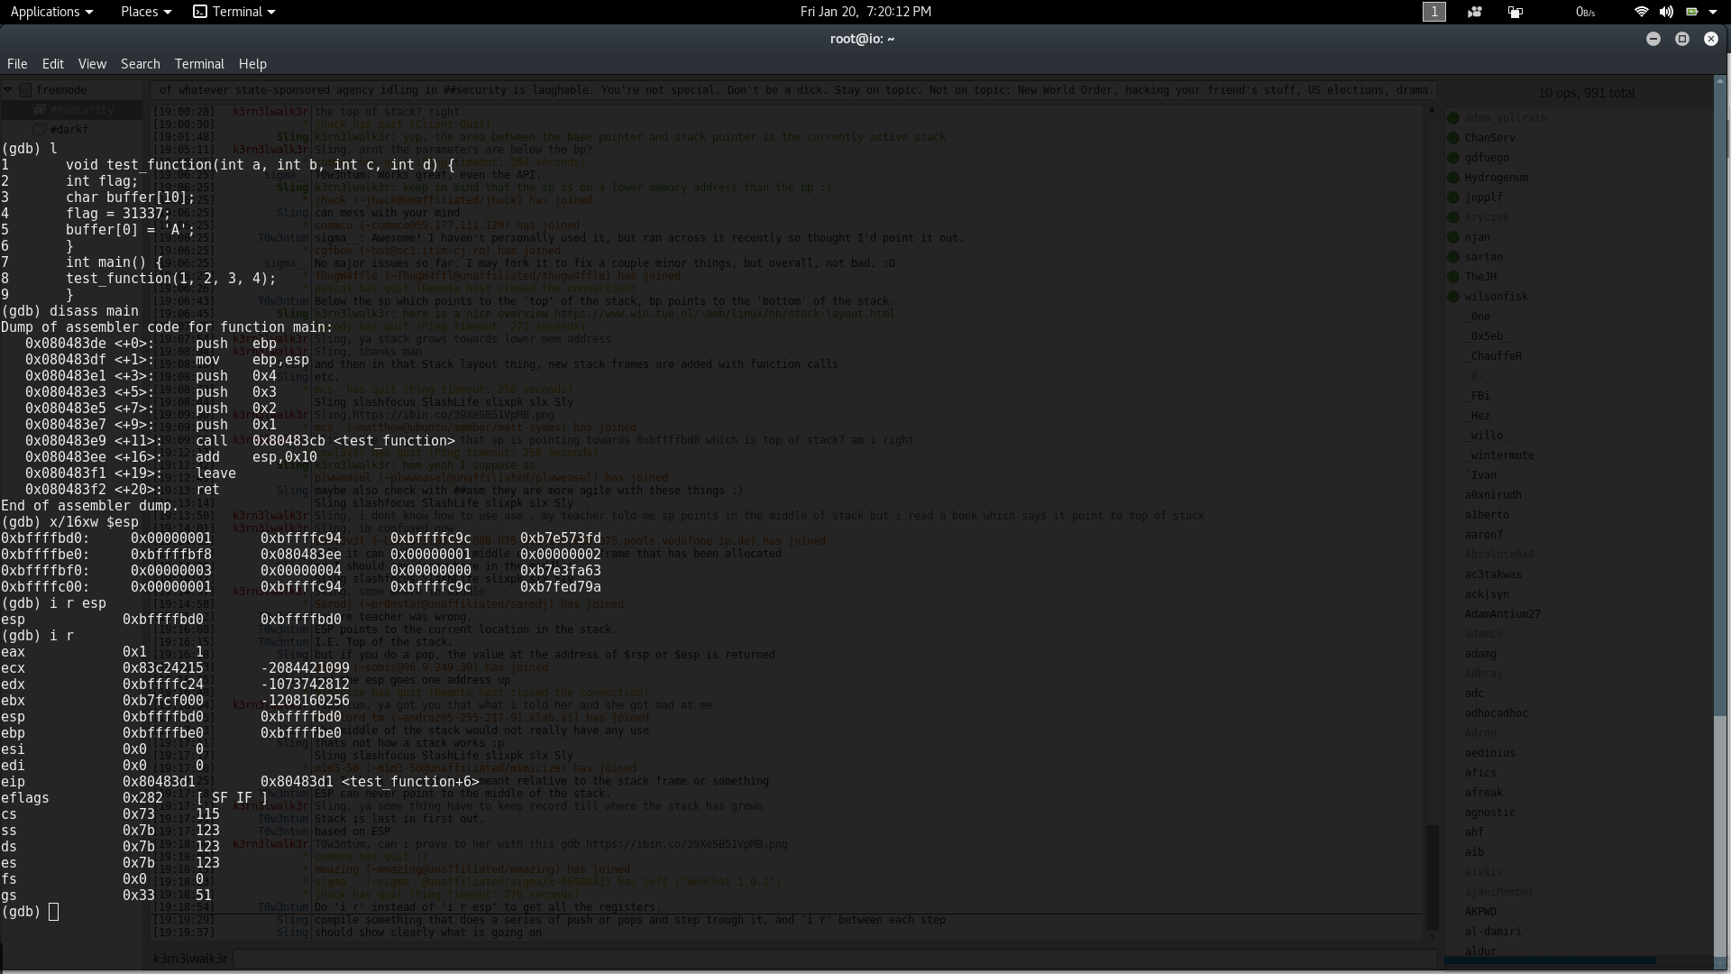Collapse the freenode server tree

point(8,90)
